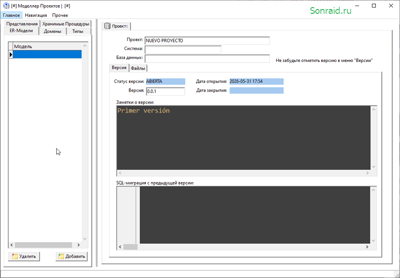The height and width of the screenshot is (278, 400).
Task: Click the Система input field
Action: pos(183,50)
